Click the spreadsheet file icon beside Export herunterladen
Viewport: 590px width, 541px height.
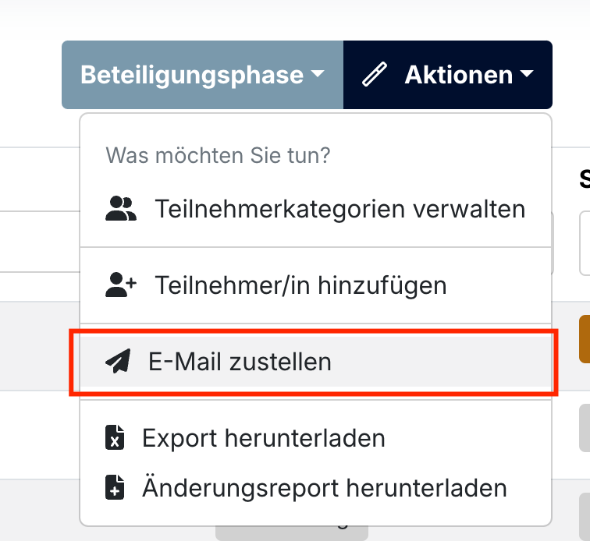115,437
